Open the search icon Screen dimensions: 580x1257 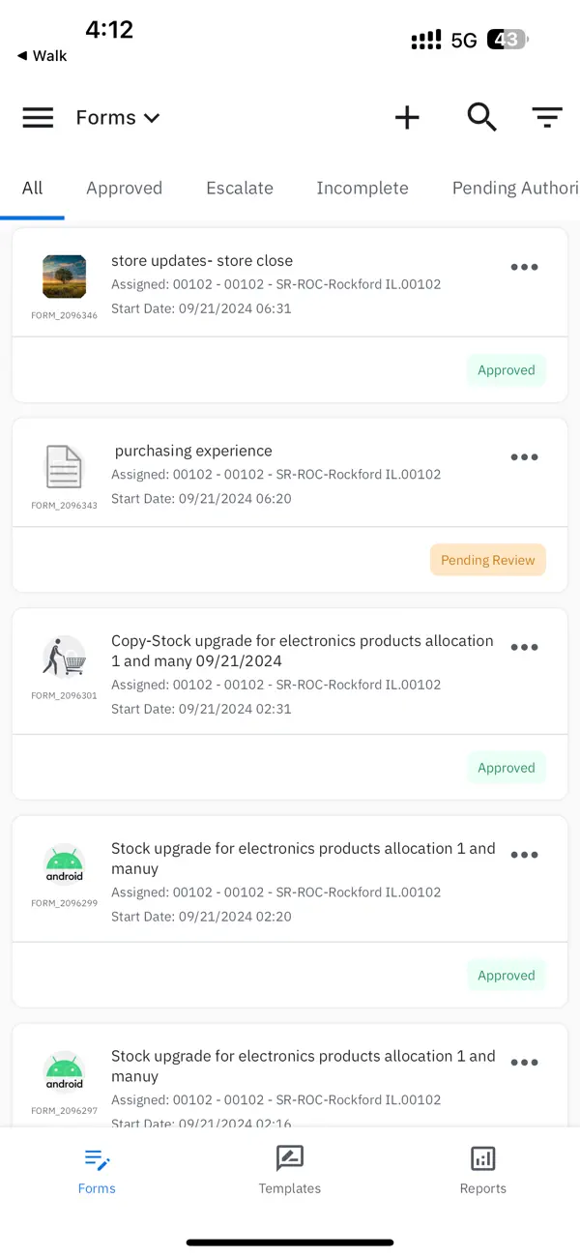click(481, 117)
